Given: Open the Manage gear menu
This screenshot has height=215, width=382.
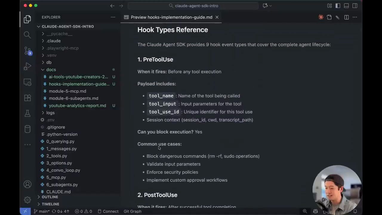Looking at the screenshot, I should (x=27, y=200).
